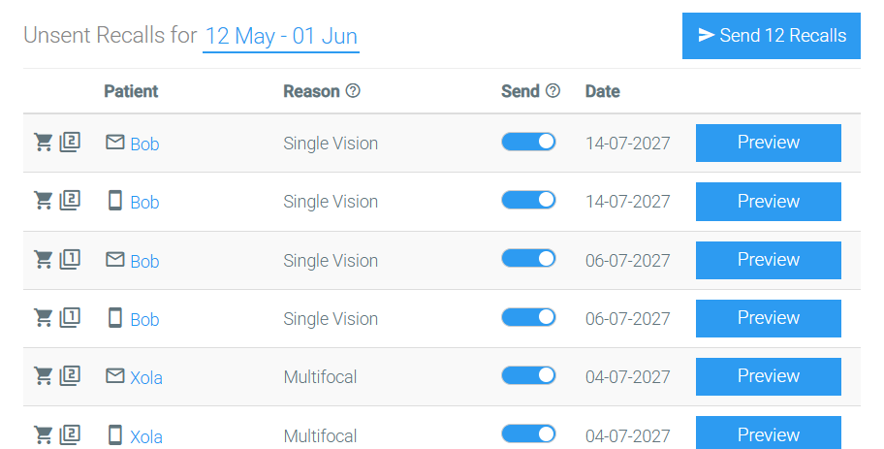Open Send column help icon
Viewport: 884px width, 449px height.
coord(553,91)
